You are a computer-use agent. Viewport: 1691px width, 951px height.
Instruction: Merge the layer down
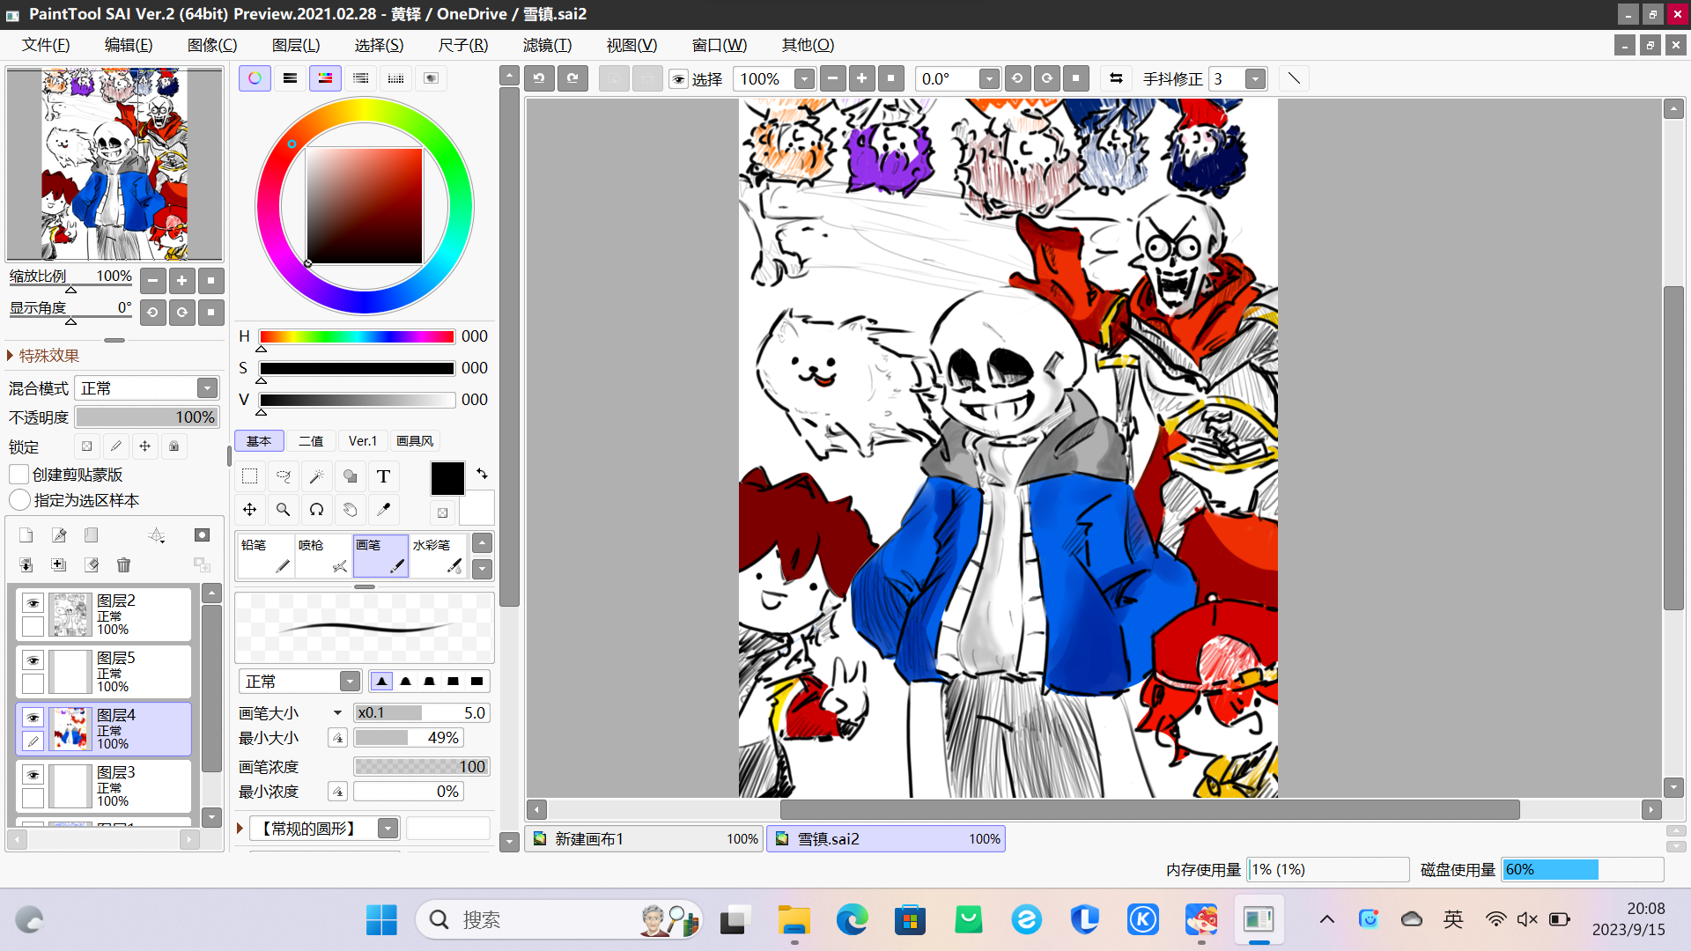pos(26,564)
